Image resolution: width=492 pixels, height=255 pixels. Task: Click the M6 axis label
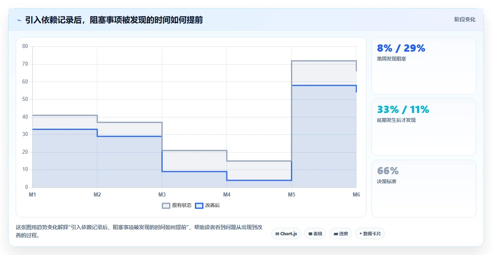coord(356,194)
